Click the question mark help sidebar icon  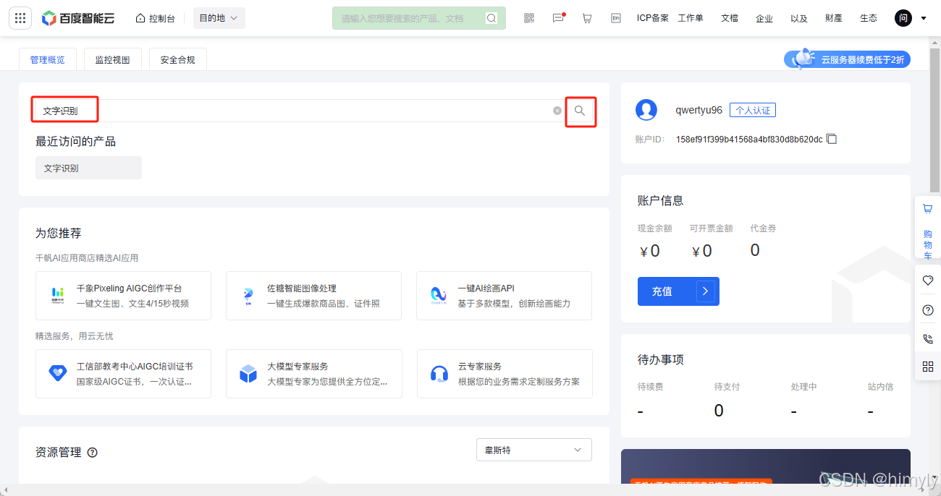928,310
